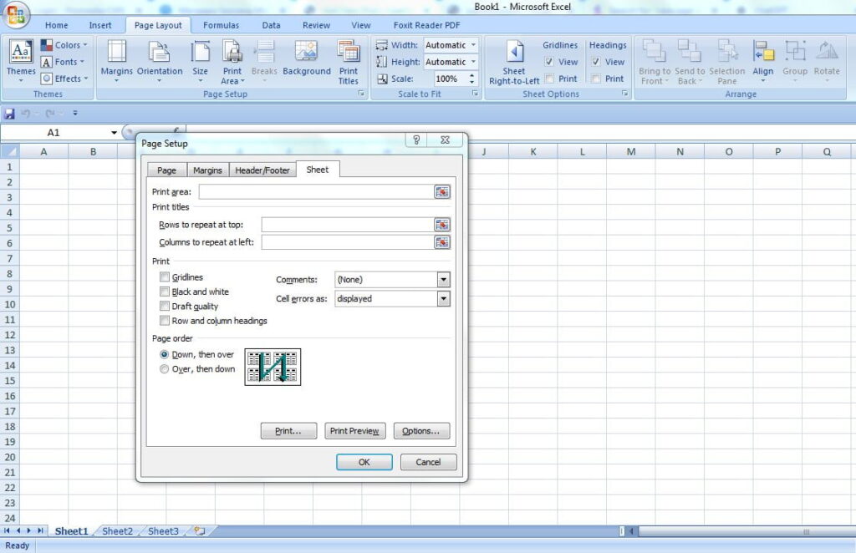Toggle ribbon Gridlines View checkbox

click(x=549, y=62)
